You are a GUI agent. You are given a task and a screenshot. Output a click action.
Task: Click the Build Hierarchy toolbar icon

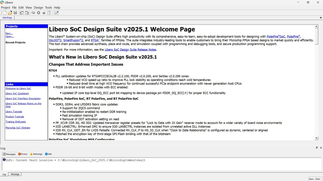(33, 13)
